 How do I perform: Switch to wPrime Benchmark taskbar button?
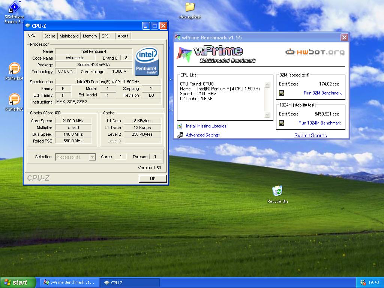[69, 282]
